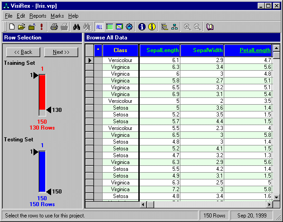Click the binoculars Find icon
The width and height of the screenshot is (283, 222).
click(76, 27)
